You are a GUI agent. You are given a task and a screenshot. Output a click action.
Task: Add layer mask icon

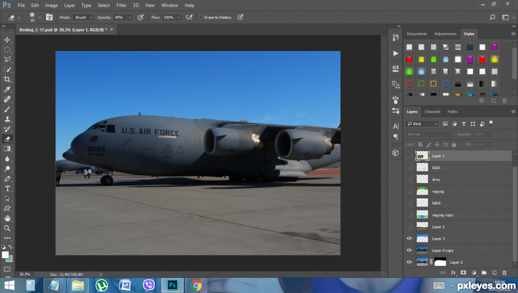click(x=463, y=273)
